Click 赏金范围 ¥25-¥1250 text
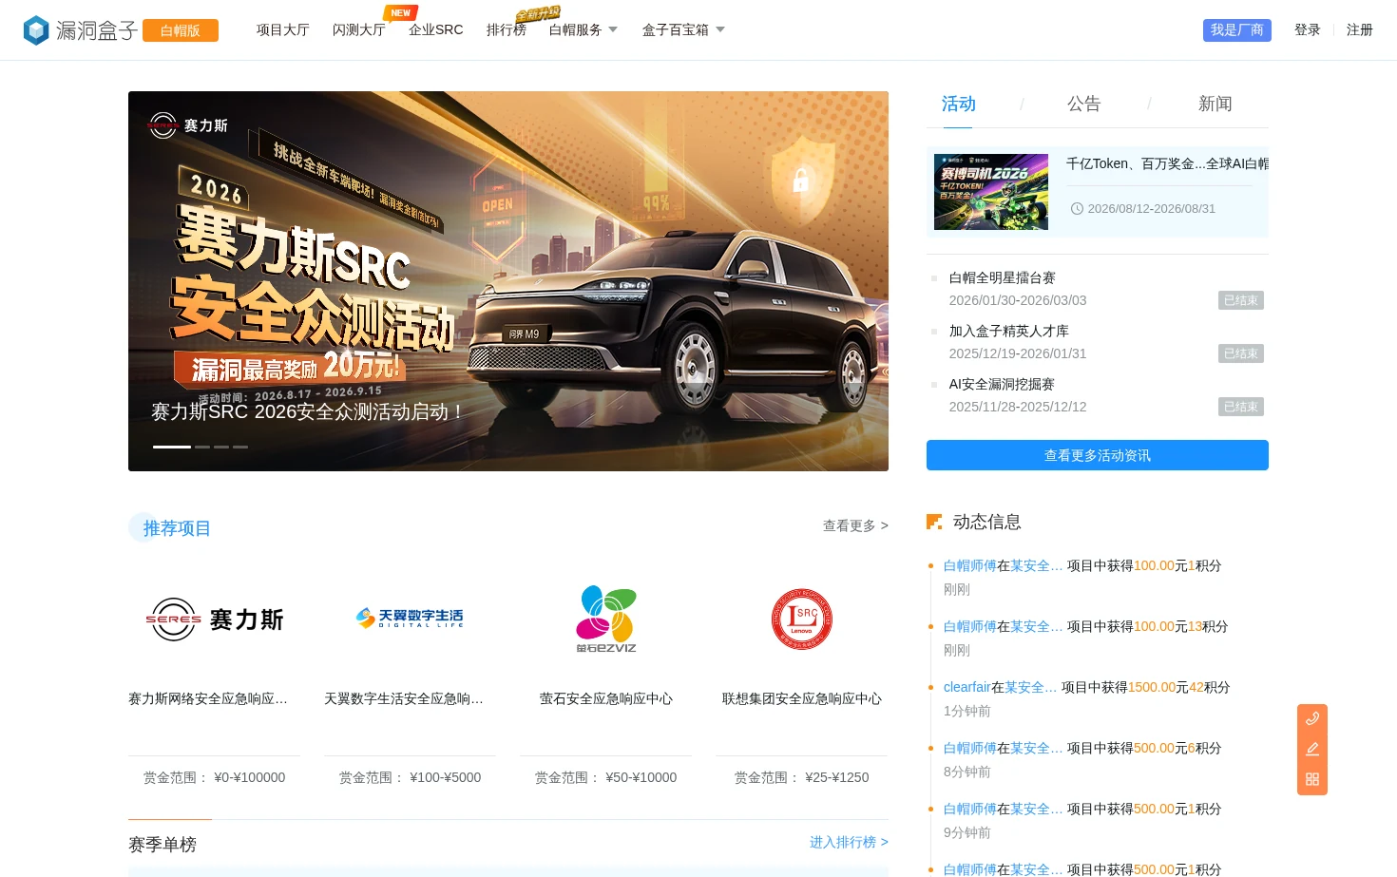This screenshot has height=877, width=1397. tap(802, 777)
